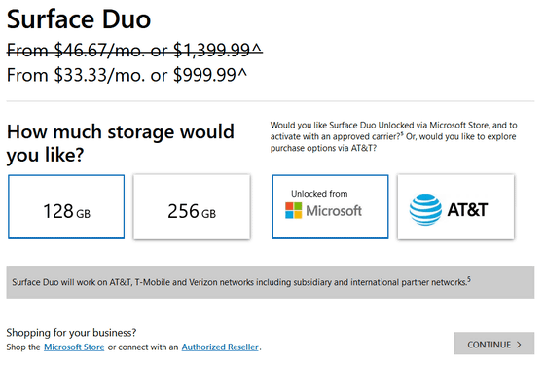Click footnote 5 in the gray networks banner
The width and height of the screenshot is (545, 365).
click(x=469, y=279)
